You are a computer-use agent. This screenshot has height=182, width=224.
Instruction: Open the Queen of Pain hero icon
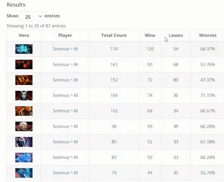[x=24, y=96]
